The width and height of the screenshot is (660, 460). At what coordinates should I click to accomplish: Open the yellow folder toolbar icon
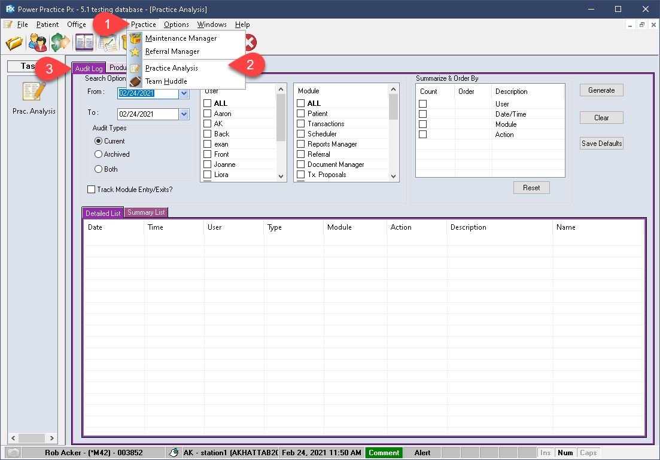pos(14,42)
